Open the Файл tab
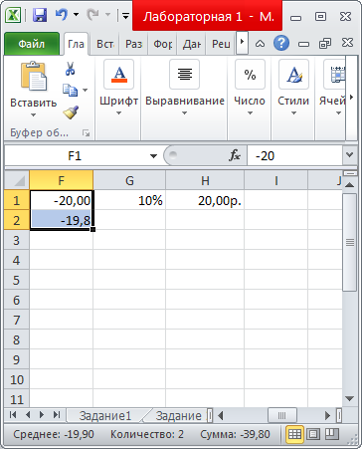The width and height of the screenshot is (362, 449). tap(32, 44)
